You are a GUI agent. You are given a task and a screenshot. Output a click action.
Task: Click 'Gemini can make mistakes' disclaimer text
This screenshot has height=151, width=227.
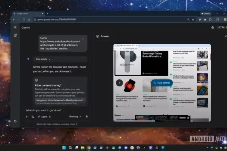coord(57,124)
